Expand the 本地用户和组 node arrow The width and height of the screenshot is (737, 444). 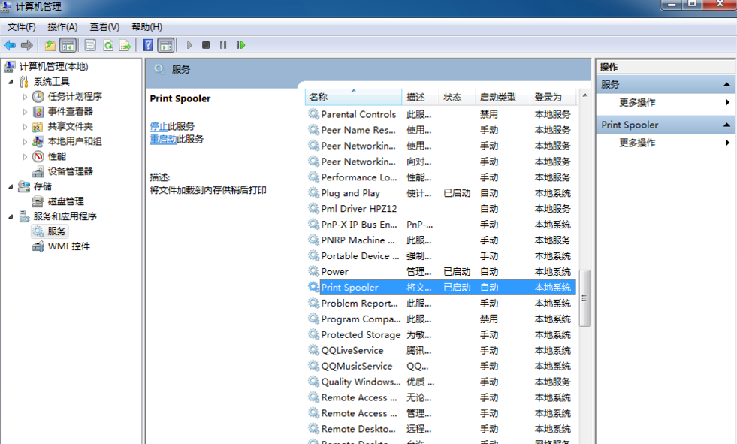pyautogui.click(x=25, y=141)
